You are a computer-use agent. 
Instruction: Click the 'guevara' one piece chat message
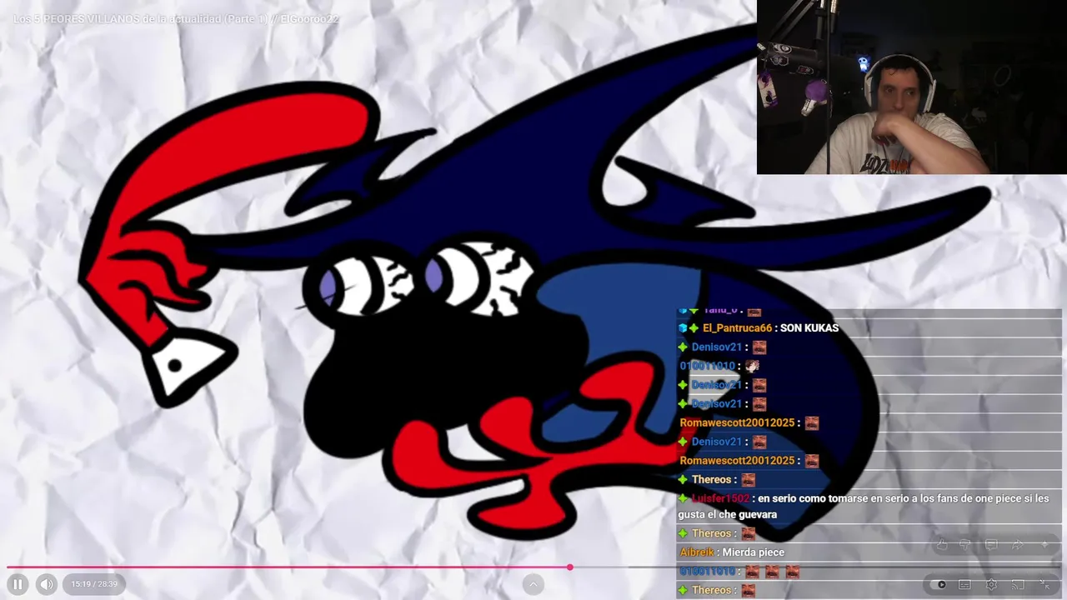(x=864, y=507)
